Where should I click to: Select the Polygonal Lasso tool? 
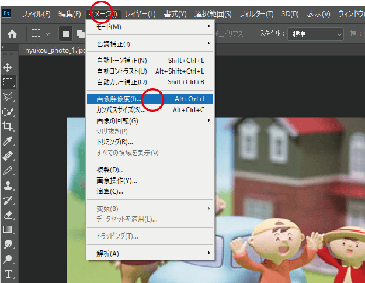(x=8, y=96)
